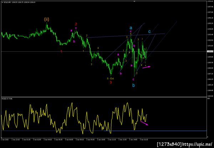
Task: Select the orange (ii) wave label
Action: point(46,20)
